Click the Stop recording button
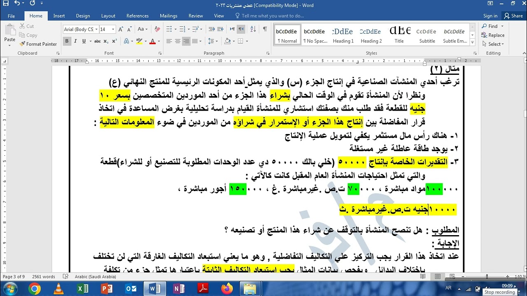This screenshot has height=296, width=527. click(499, 292)
